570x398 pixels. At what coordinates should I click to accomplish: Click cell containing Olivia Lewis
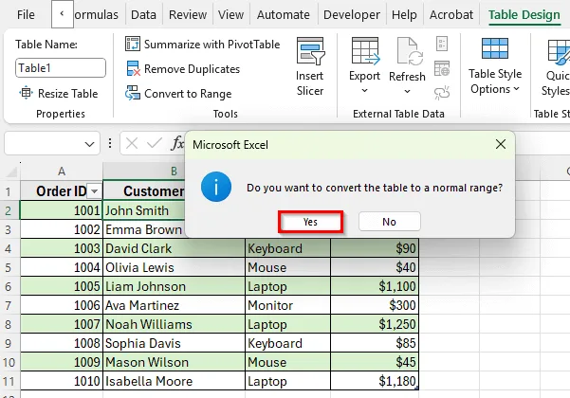tap(174, 267)
